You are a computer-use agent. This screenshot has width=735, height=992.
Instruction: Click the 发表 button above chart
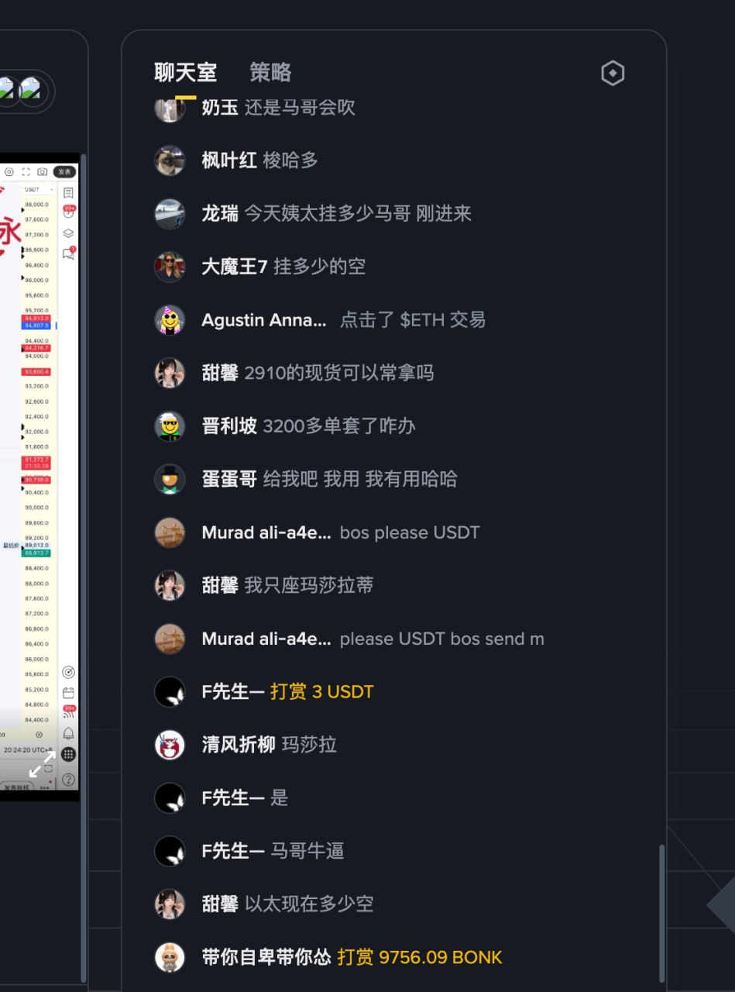[x=64, y=172]
